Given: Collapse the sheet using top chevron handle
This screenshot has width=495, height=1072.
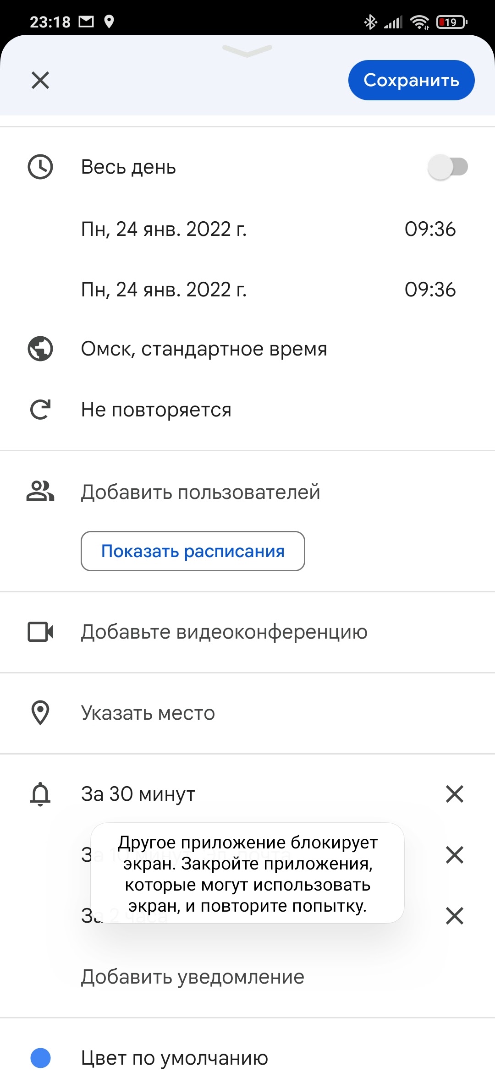Looking at the screenshot, I should (247, 50).
